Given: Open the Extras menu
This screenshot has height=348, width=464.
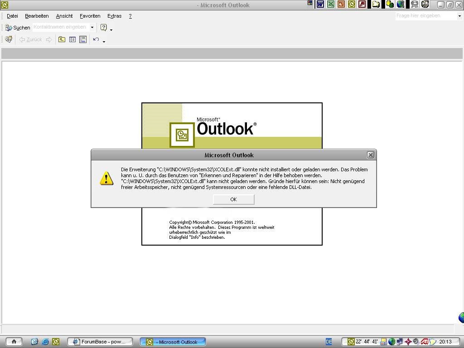Looking at the screenshot, I should [x=115, y=16].
